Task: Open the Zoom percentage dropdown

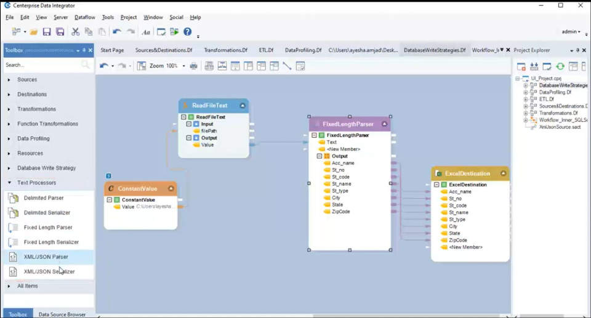Action: pyautogui.click(x=184, y=66)
